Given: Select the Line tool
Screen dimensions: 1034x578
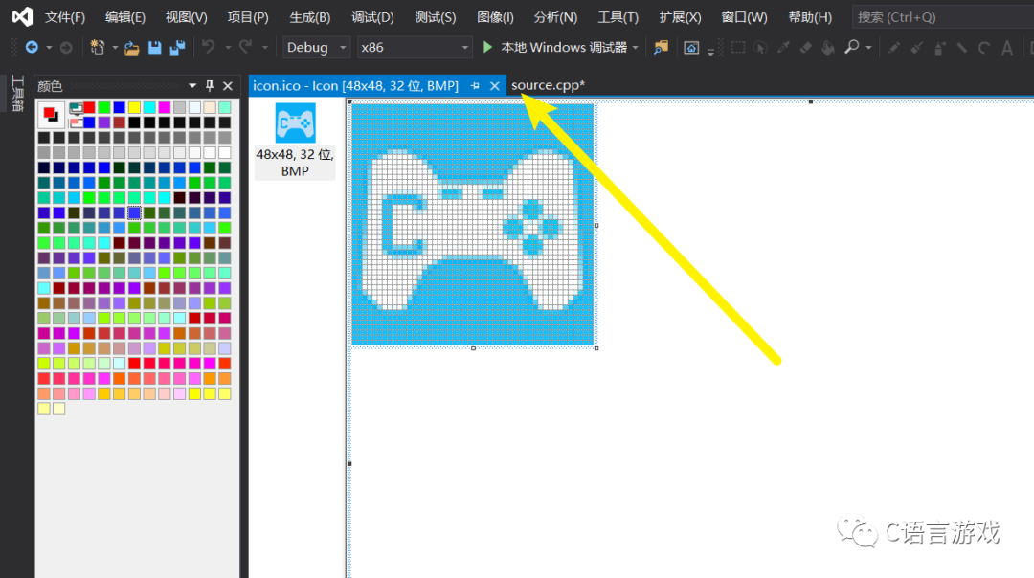Looking at the screenshot, I should pos(962,48).
